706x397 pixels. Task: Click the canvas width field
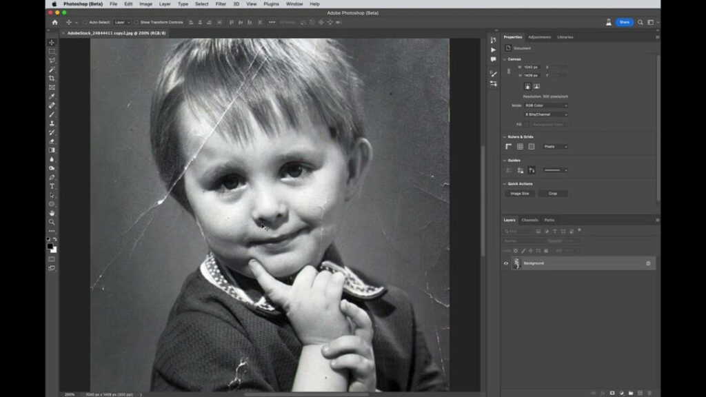pos(532,68)
